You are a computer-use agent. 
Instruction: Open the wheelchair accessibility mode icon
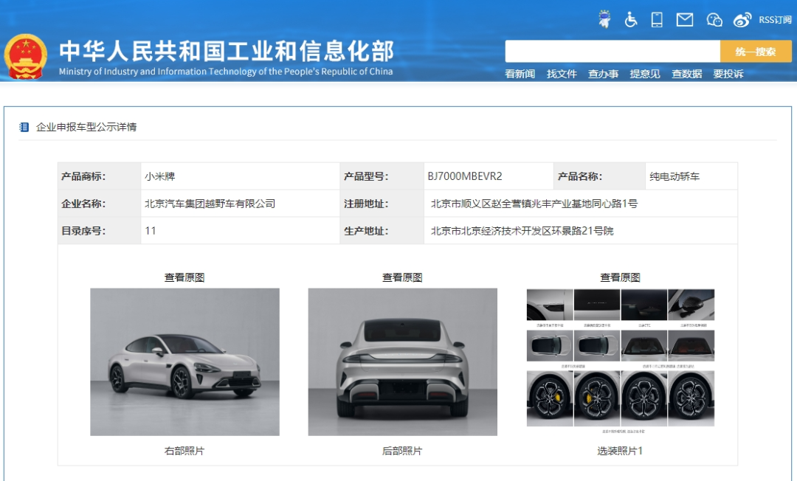[631, 20]
